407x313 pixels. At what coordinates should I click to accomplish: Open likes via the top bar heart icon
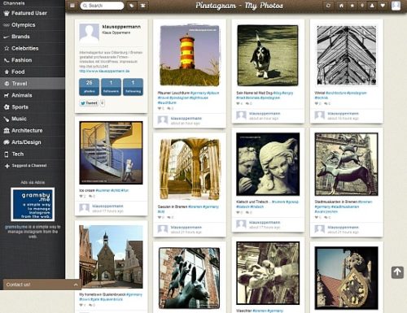point(383,6)
